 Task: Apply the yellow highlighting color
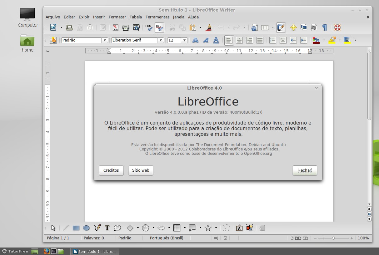[x=332, y=40]
